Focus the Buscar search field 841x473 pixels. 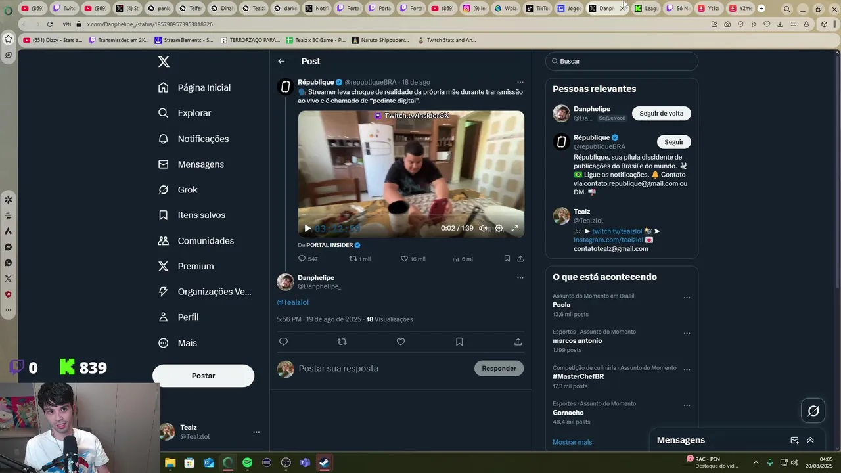click(x=622, y=61)
